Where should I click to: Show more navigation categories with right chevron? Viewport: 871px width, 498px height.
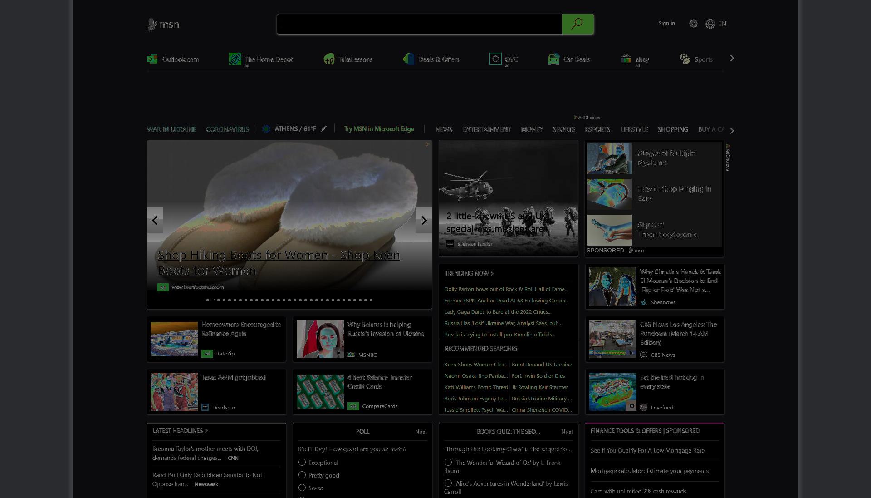click(732, 130)
